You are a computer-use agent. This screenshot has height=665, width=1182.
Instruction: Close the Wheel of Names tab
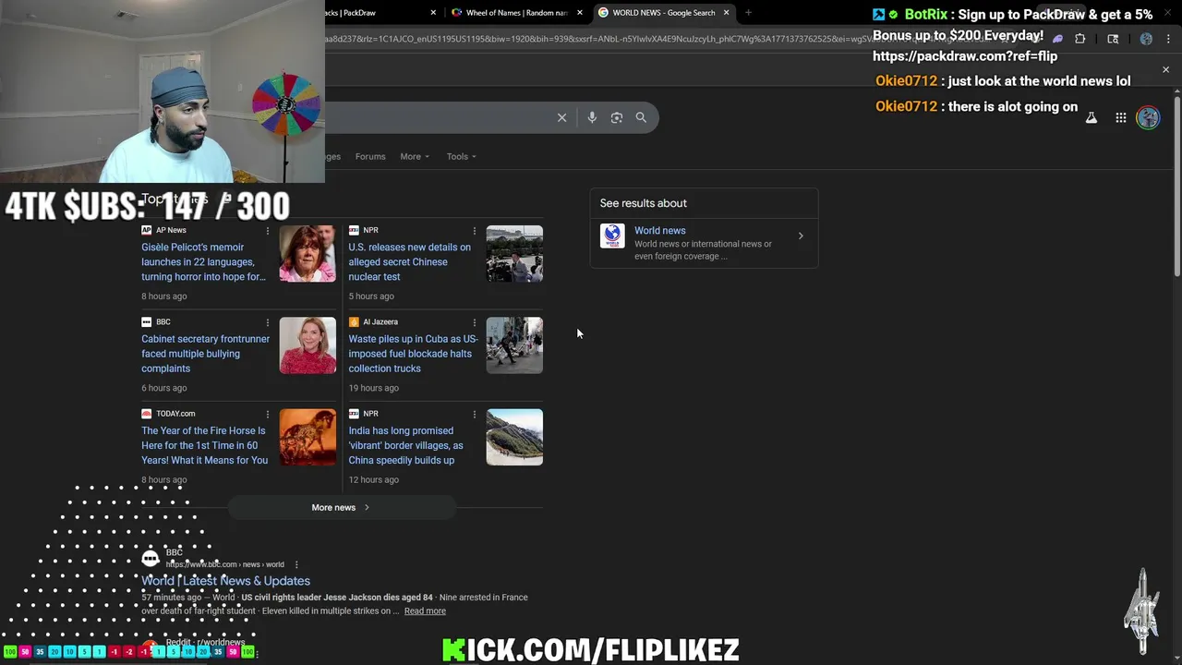[x=580, y=13]
